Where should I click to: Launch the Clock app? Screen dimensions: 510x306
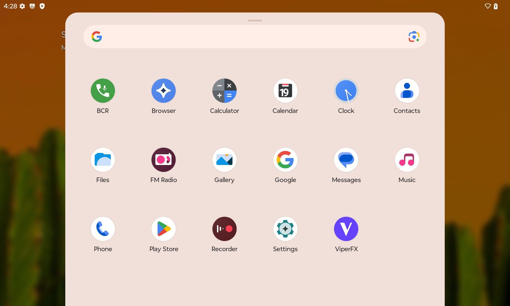[x=346, y=91]
